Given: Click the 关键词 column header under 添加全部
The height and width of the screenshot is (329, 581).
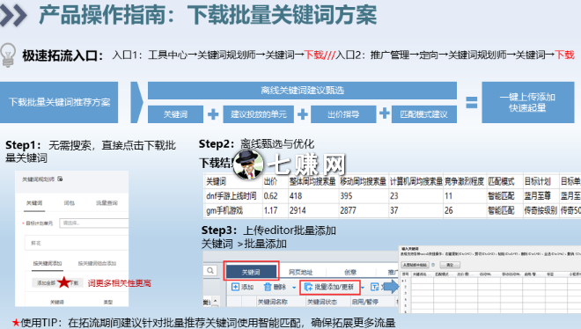Looking at the screenshot, I should (56, 303).
